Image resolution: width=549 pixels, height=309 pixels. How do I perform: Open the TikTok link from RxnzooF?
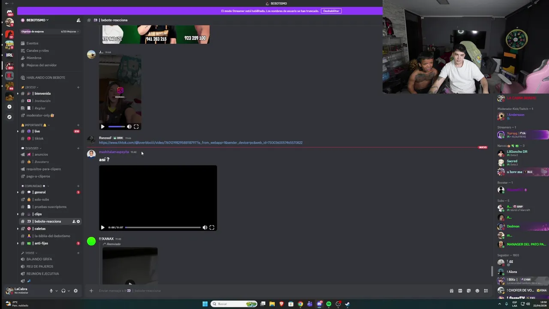(201, 142)
